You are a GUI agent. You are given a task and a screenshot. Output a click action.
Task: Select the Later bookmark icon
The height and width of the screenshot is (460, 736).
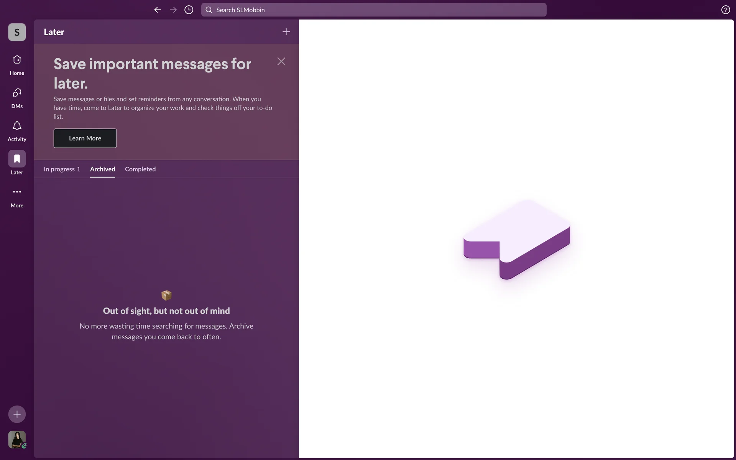pos(17,159)
